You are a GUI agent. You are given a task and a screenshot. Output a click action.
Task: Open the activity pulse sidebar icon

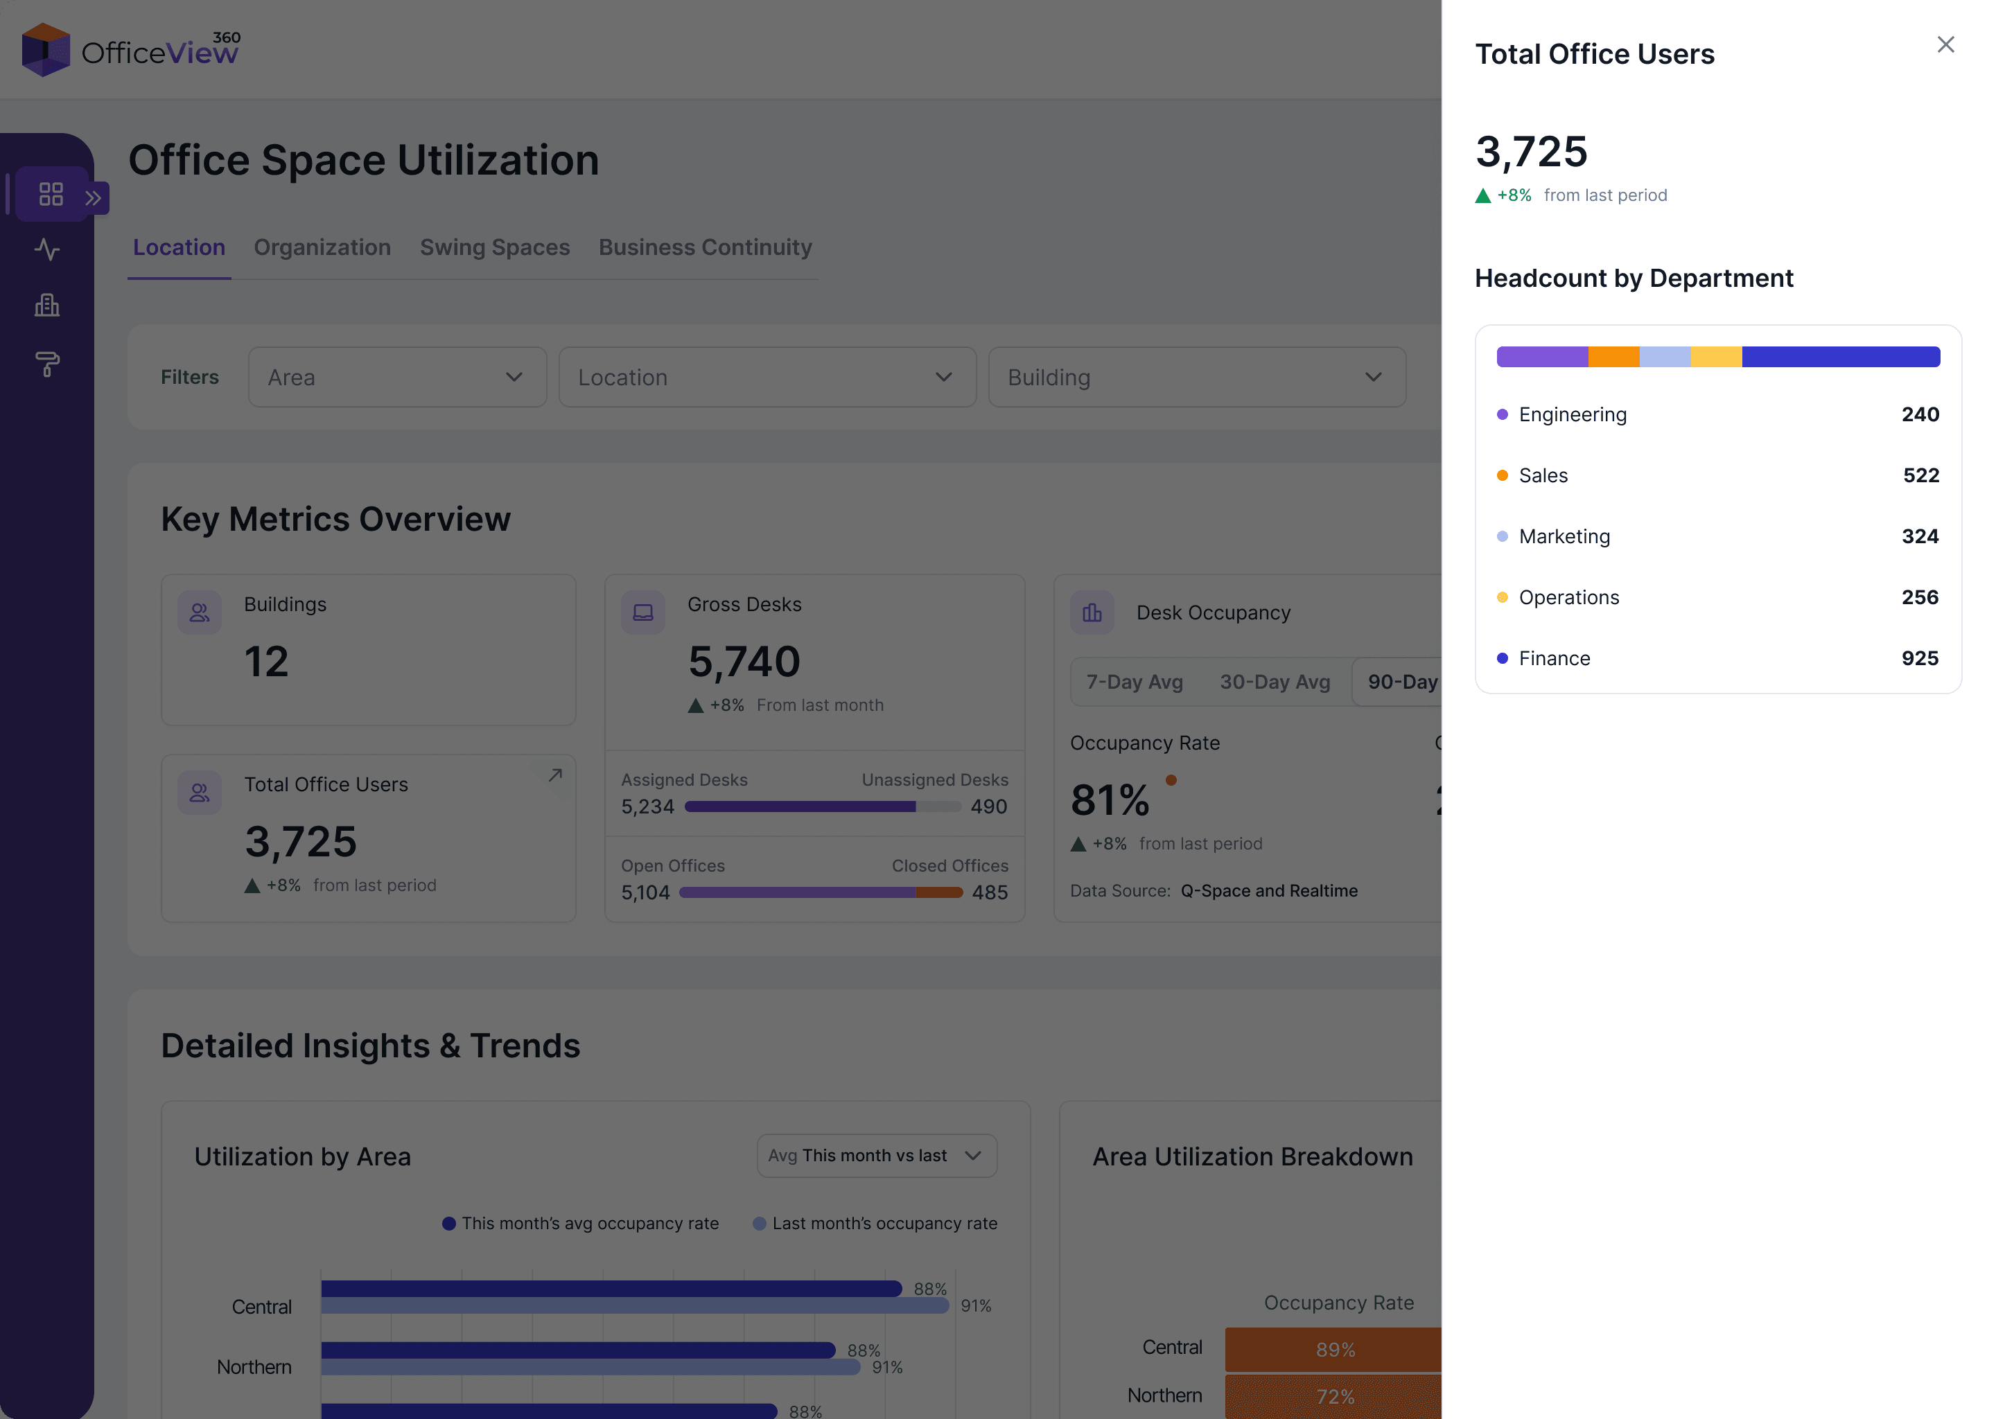pos(47,250)
